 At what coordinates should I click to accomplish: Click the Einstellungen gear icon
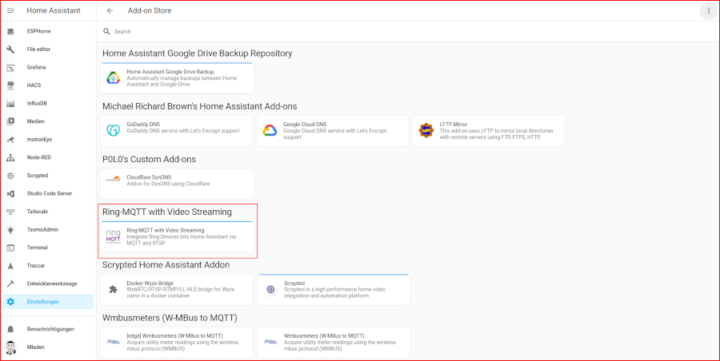click(x=10, y=302)
